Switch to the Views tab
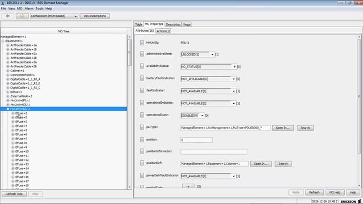 (187, 24)
